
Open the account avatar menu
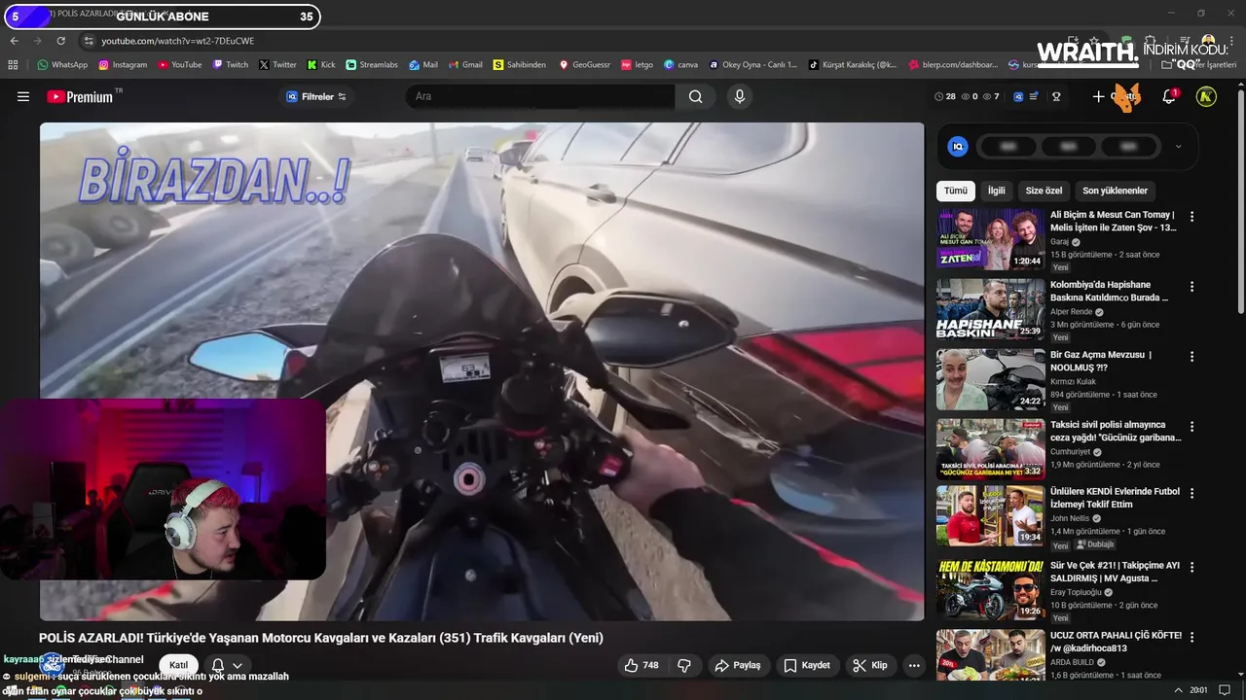click(x=1206, y=96)
